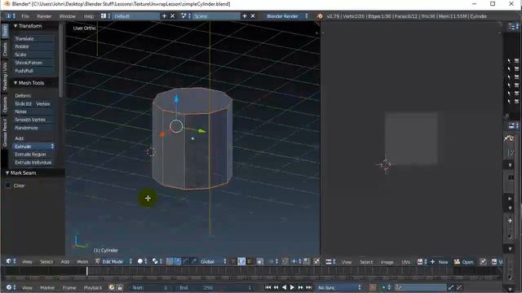Viewport: 522px width, 293px height.
Task: Click the timeline editor type icon
Action: pos(11,287)
